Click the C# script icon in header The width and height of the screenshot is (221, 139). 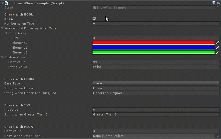[6, 3]
